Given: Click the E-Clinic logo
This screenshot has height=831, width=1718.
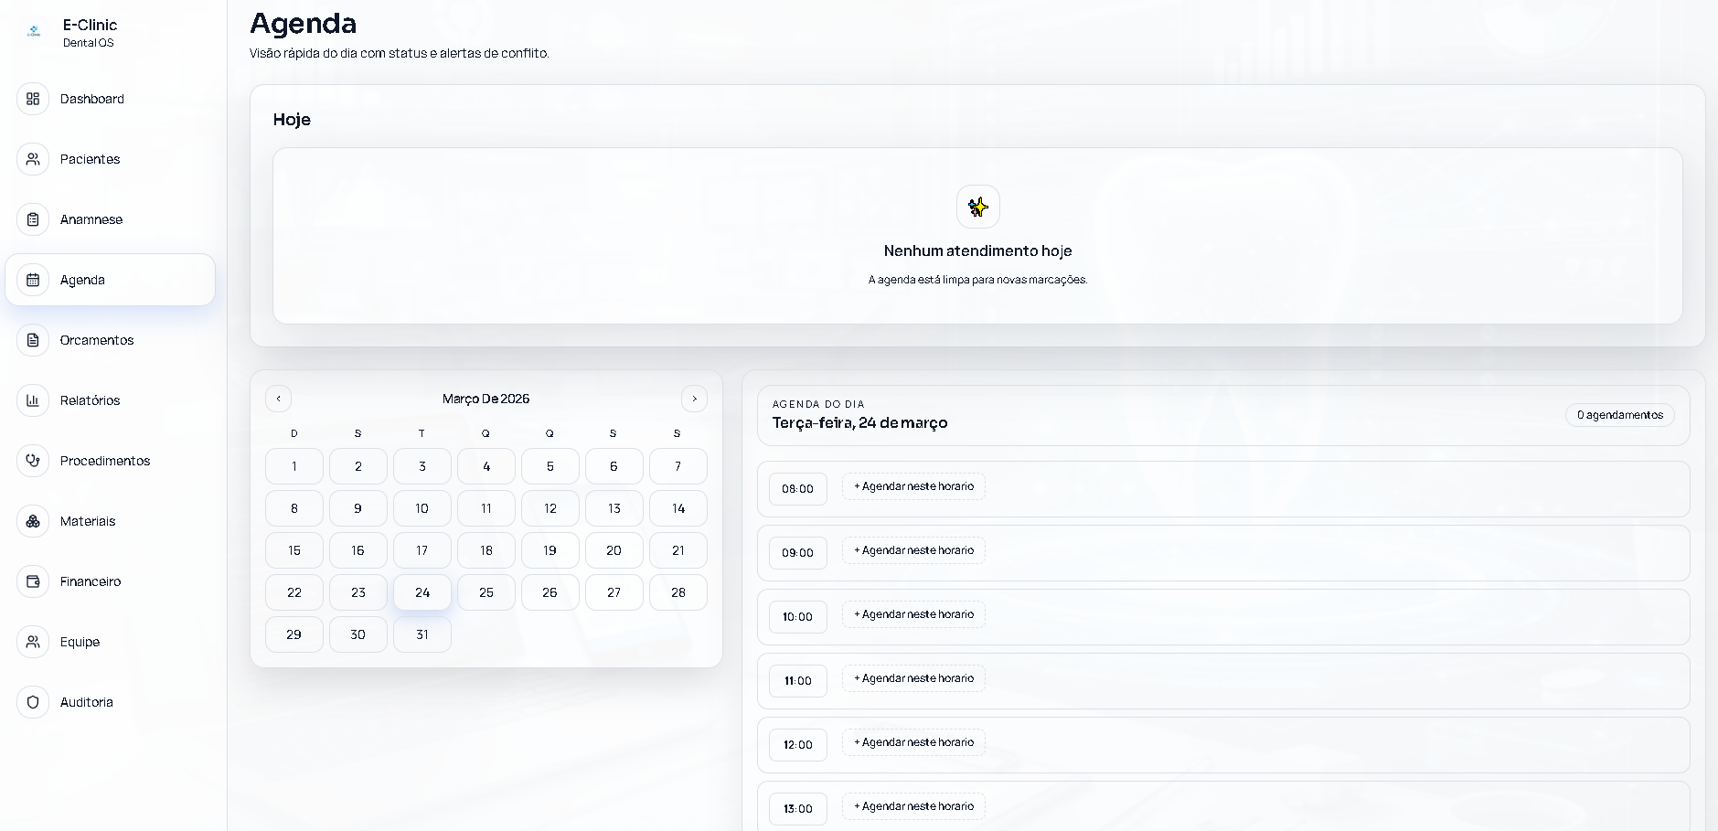Looking at the screenshot, I should coord(34,32).
